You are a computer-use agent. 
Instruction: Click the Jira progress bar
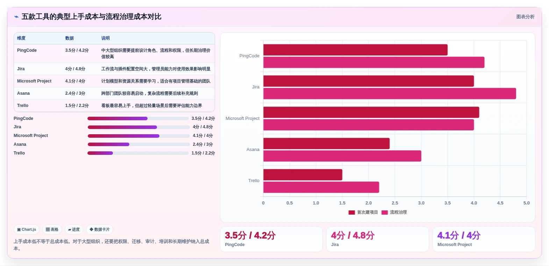pyautogui.click(x=138, y=127)
